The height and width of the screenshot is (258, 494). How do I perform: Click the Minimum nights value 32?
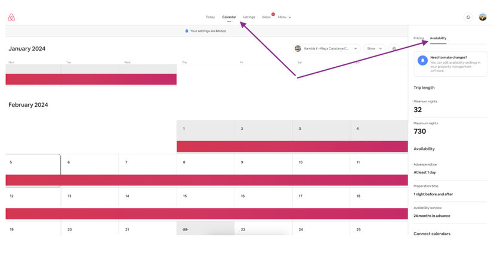[x=418, y=110]
